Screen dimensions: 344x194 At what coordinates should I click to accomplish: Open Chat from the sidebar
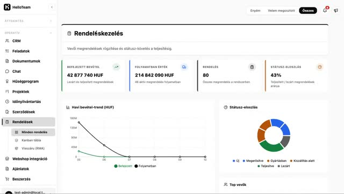tap(28, 71)
